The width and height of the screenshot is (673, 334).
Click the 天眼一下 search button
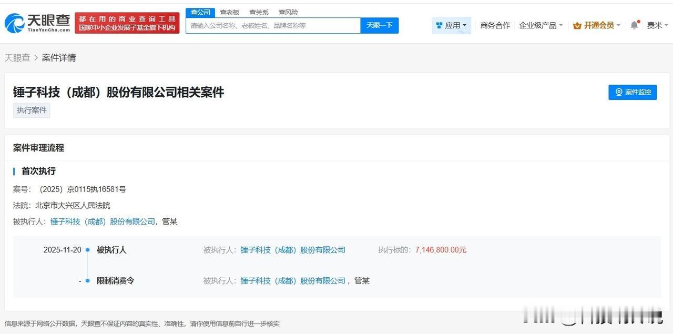coord(380,25)
